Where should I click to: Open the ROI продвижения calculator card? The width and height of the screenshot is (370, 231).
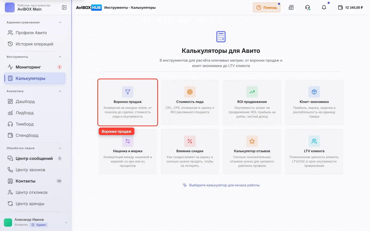(x=252, y=102)
